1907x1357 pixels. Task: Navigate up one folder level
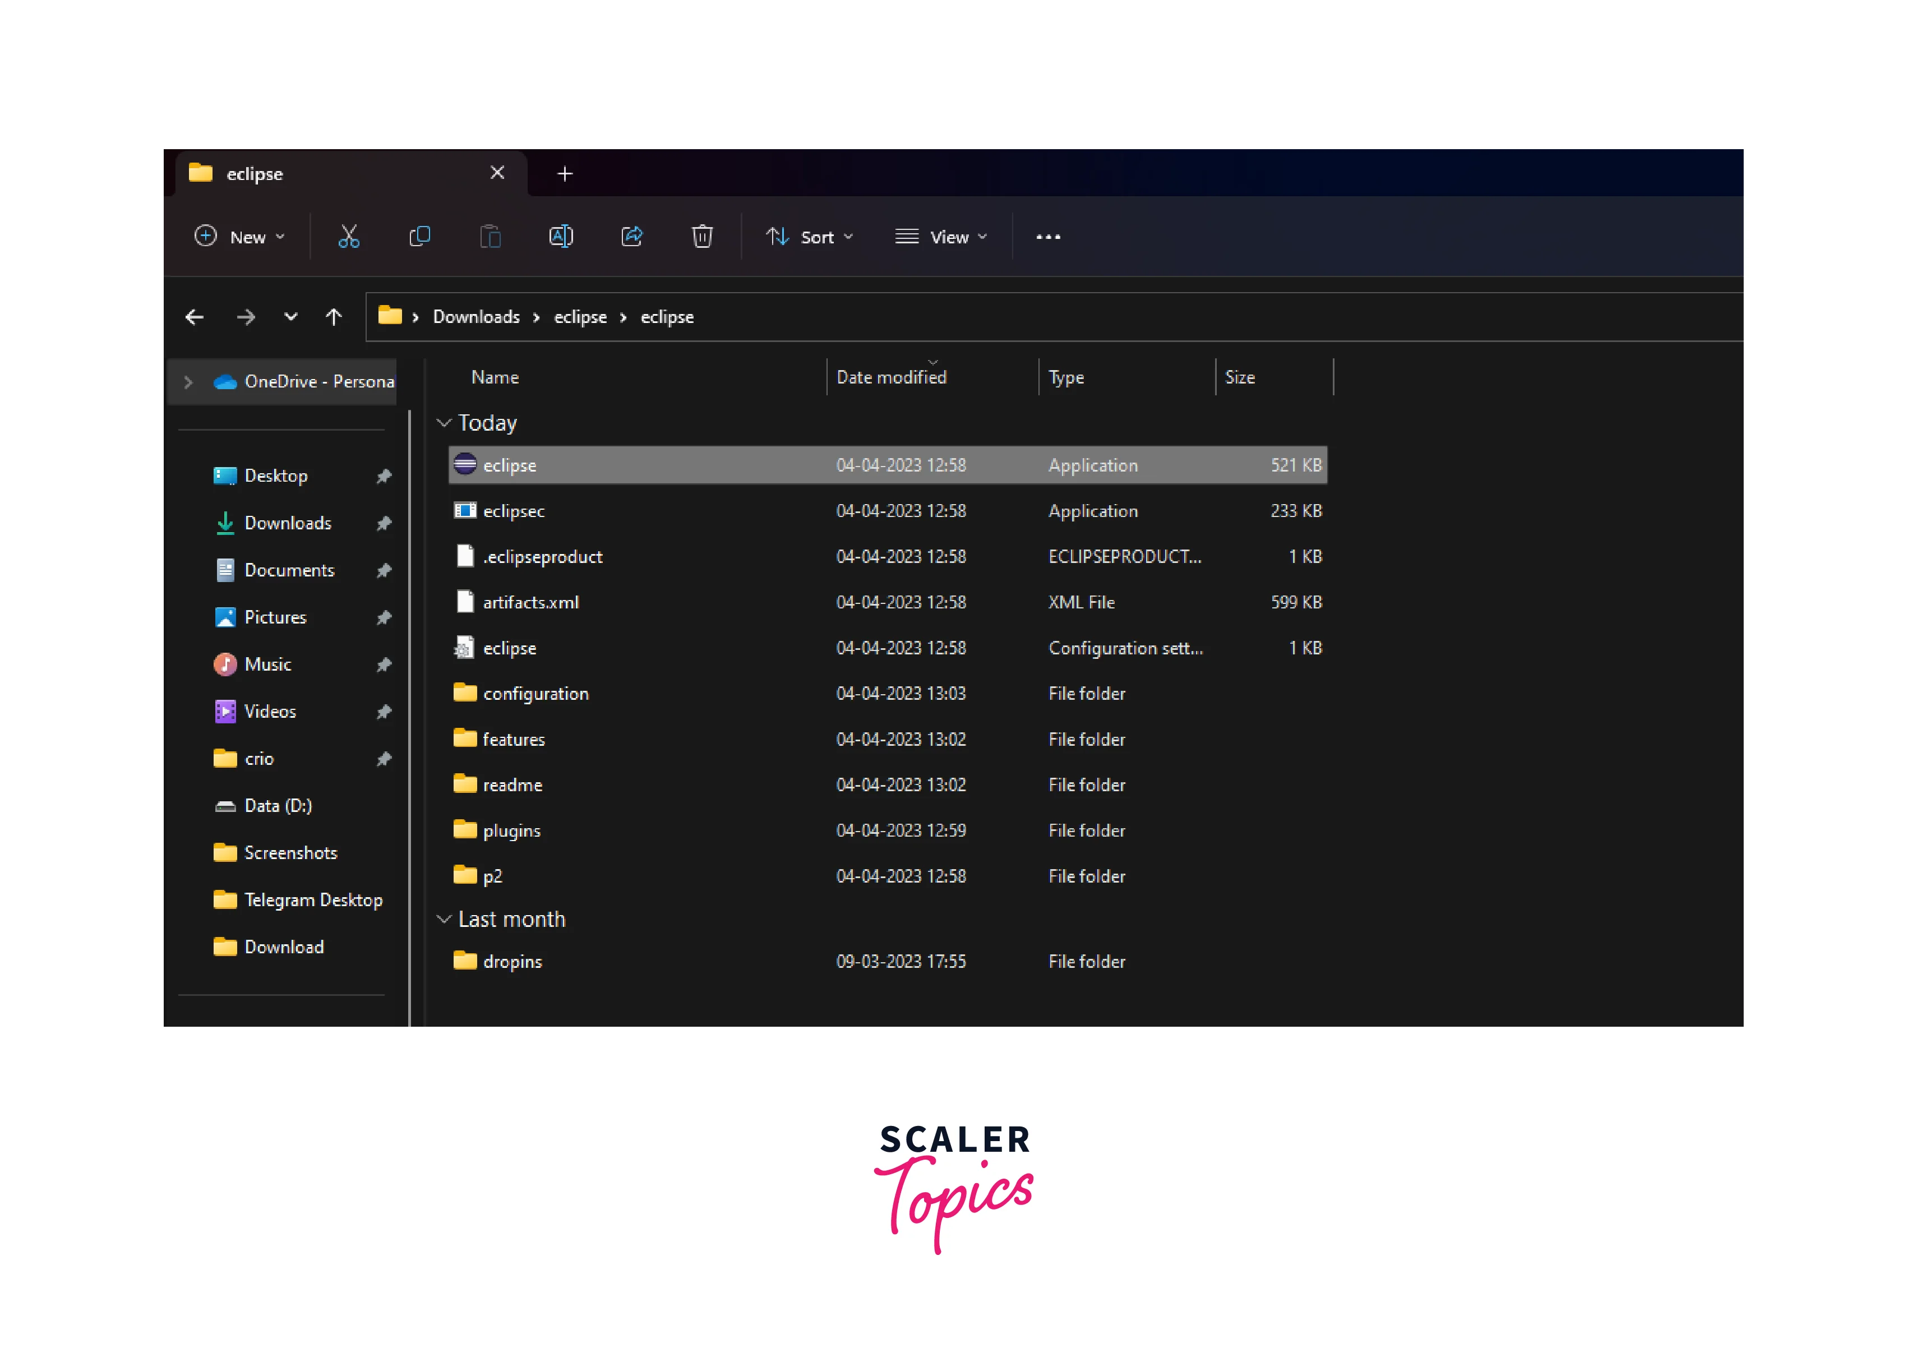click(x=333, y=317)
